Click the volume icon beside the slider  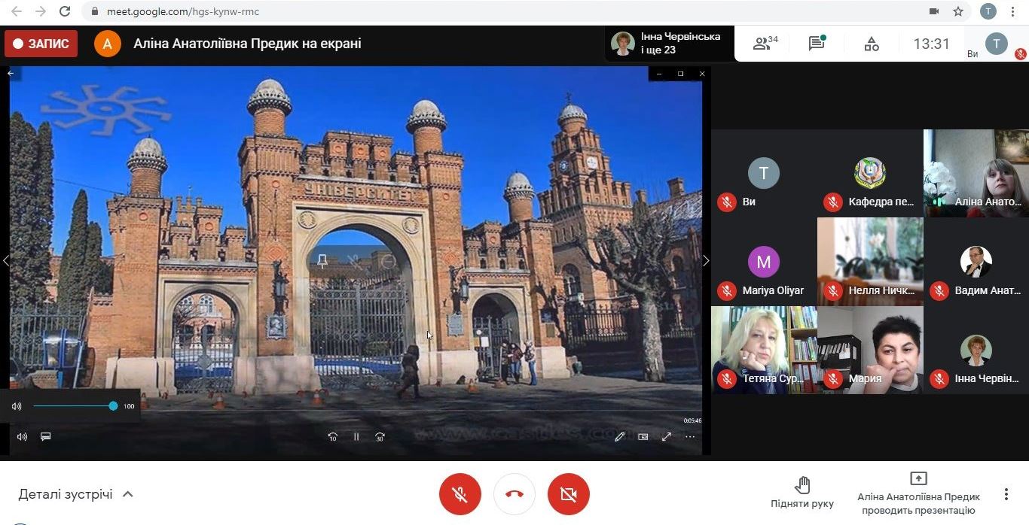[17, 406]
